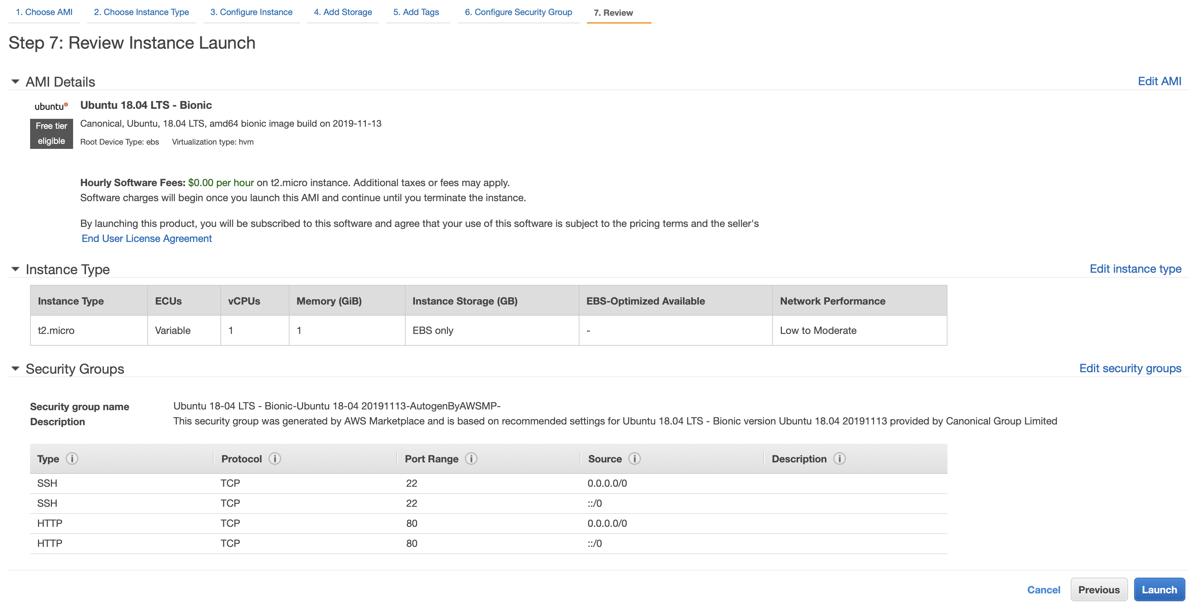Collapse the Instance Type section
Image resolution: width=1199 pixels, height=607 pixels.
click(x=15, y=269)
